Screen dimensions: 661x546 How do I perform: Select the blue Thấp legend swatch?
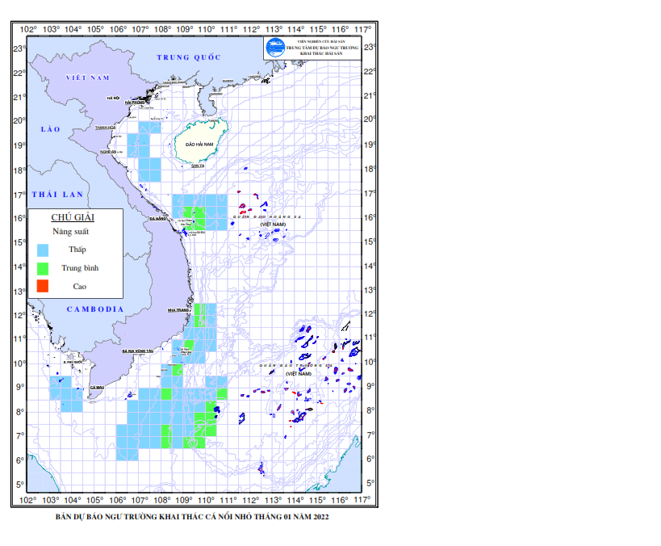[43, 250]
